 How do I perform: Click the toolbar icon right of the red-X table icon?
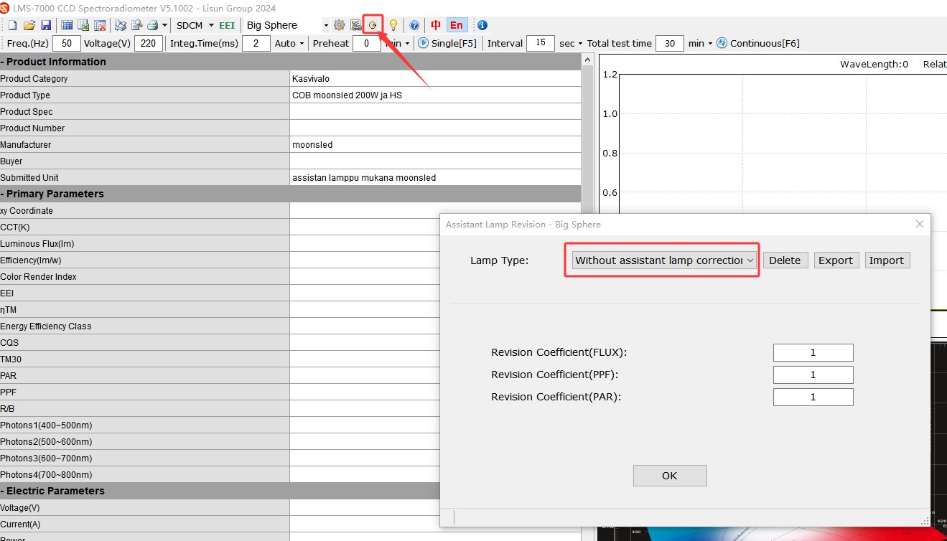(121, 25)
